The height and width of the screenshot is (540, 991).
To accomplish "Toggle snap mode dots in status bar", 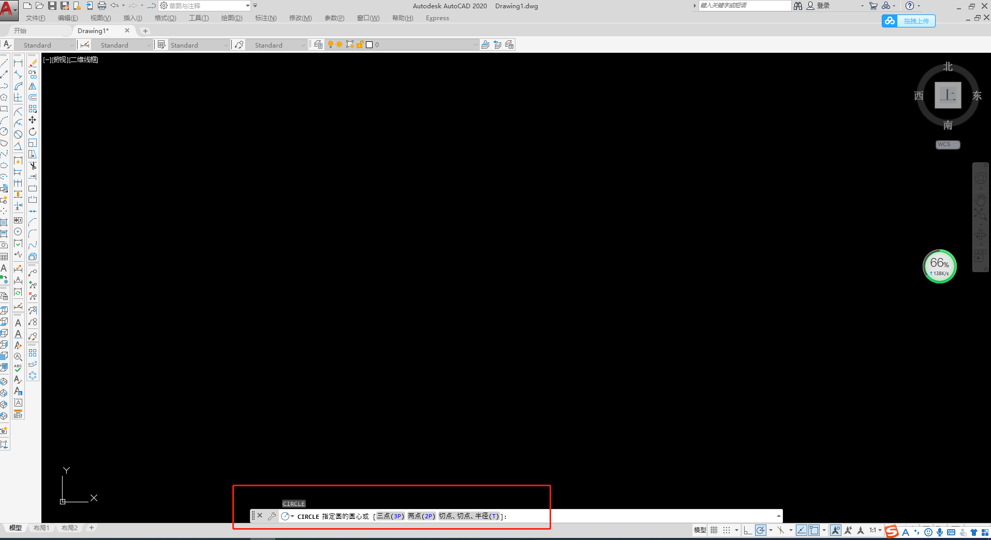I will point(727,530).
